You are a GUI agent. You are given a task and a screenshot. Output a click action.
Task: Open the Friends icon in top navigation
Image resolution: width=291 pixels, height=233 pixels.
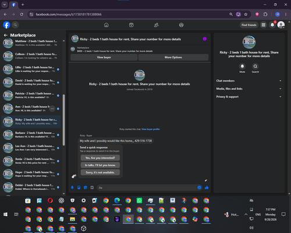click(x=156, y=25)
